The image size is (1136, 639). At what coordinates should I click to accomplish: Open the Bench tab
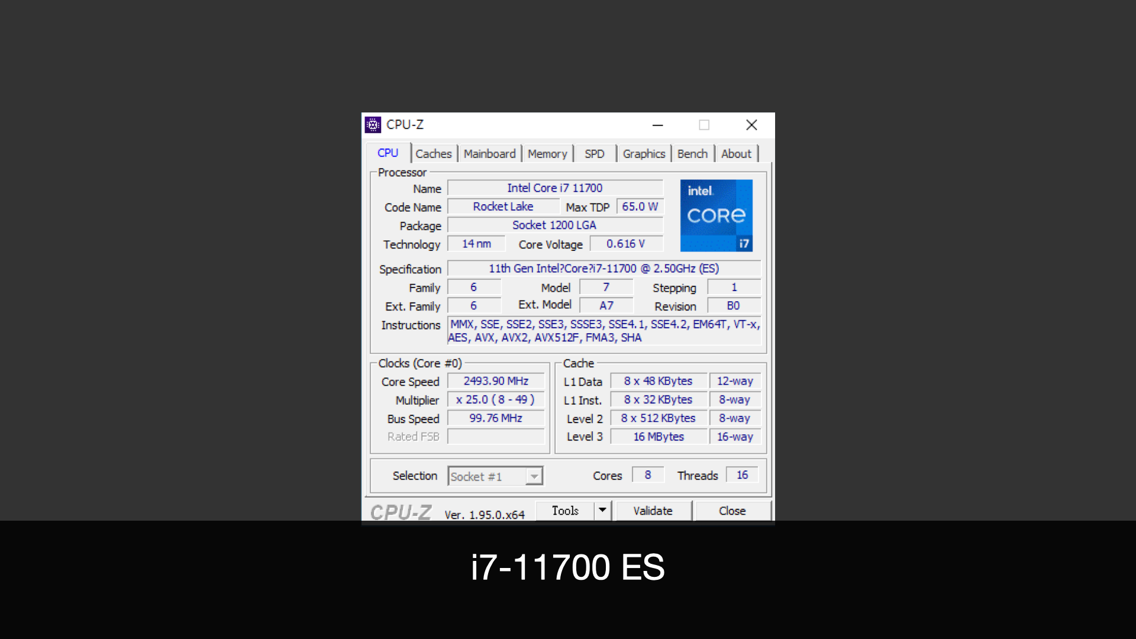tap(693, 154)
